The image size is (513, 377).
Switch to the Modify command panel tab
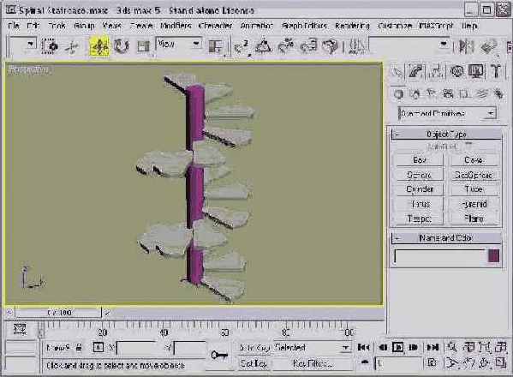415,71
